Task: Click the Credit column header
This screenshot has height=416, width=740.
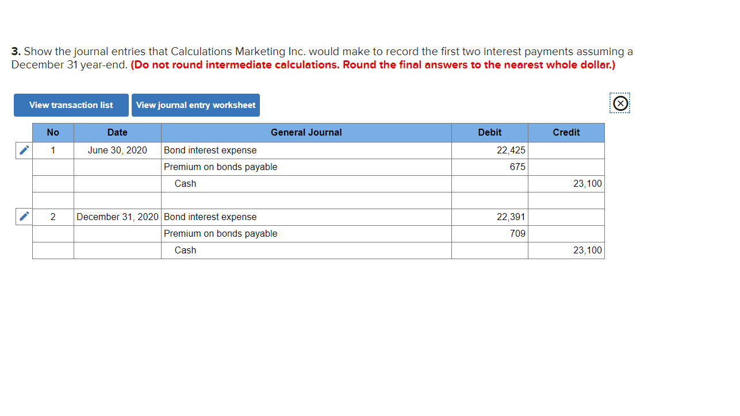Action: click(566, 132)
